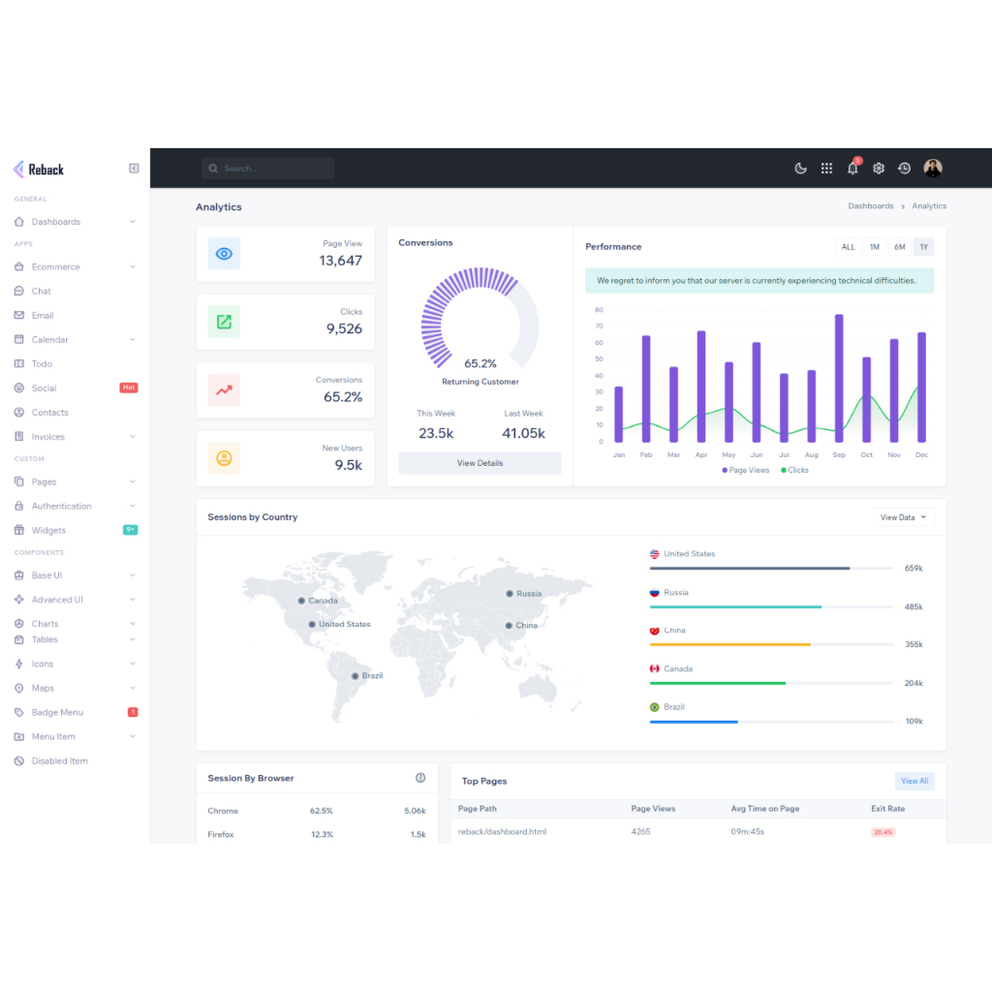992x992 pixels.
Task: Click the Dashboards home icon
Action: 19,222
